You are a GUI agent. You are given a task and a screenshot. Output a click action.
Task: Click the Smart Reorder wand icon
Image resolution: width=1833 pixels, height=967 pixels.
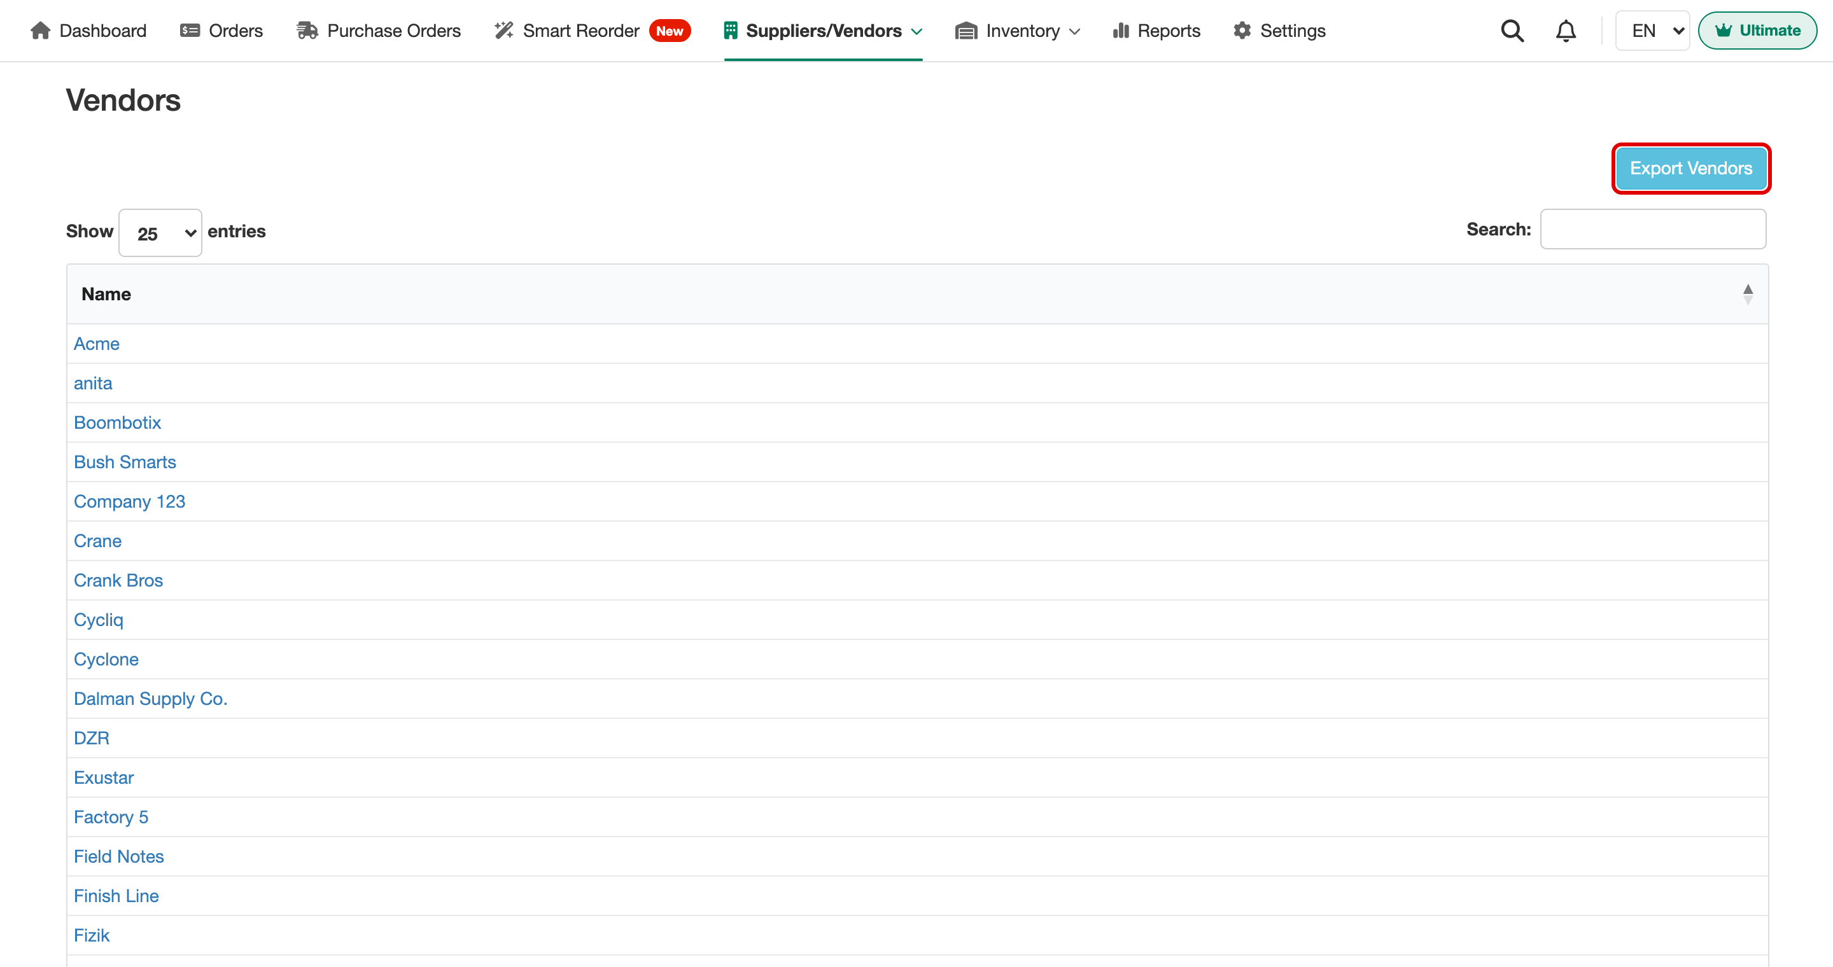504,31
